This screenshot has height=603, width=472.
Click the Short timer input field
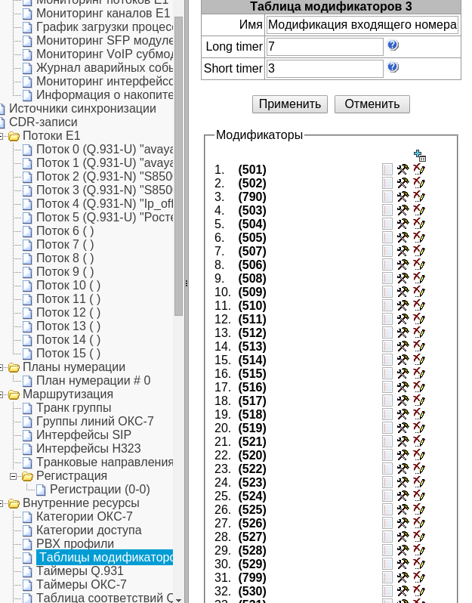(325, 69)
